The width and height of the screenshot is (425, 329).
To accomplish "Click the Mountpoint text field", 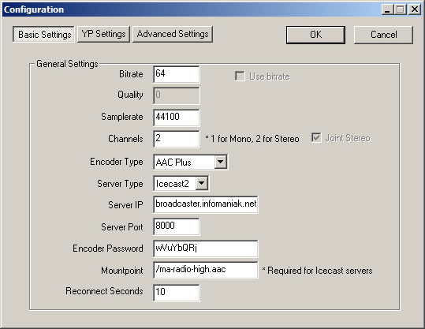I will click(206, 270).
